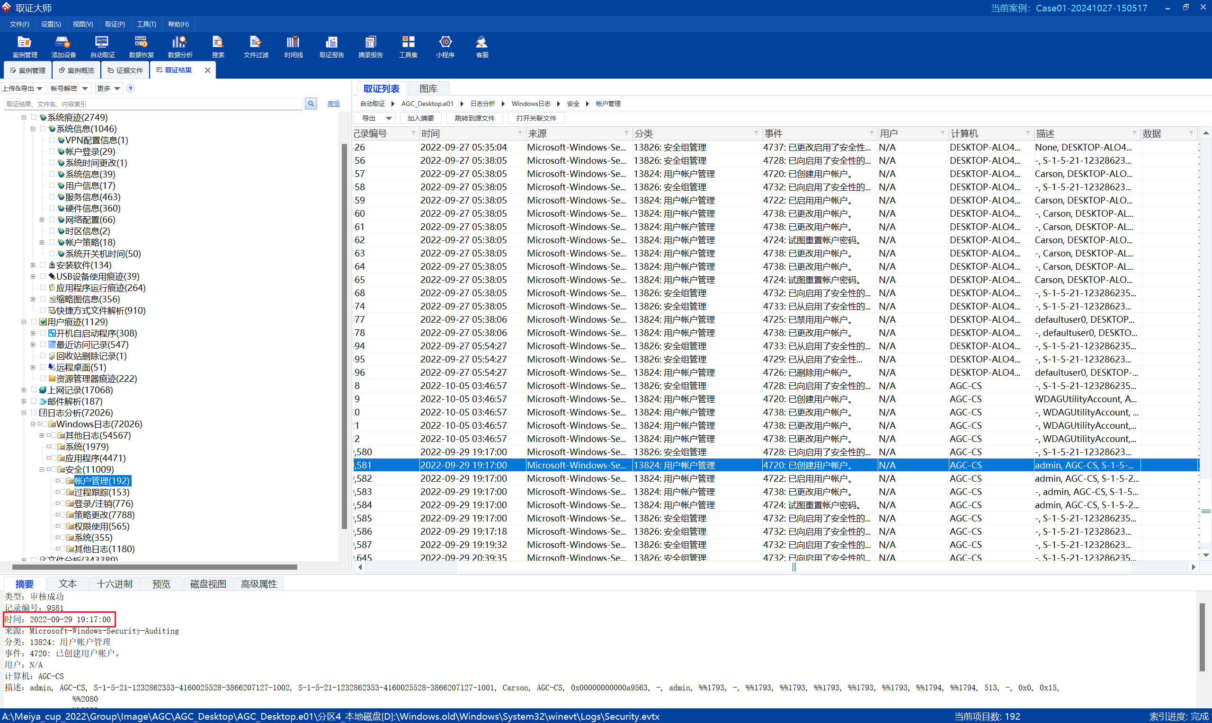Sort by the 时间 column header
Image resolution: width=1212 pixels, height=723 pixels.
472,133
